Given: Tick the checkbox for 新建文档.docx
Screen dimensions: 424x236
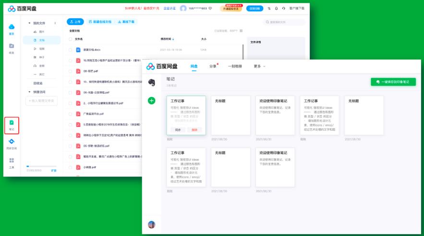Looking at the screenshot, I should tap(70, 50).
